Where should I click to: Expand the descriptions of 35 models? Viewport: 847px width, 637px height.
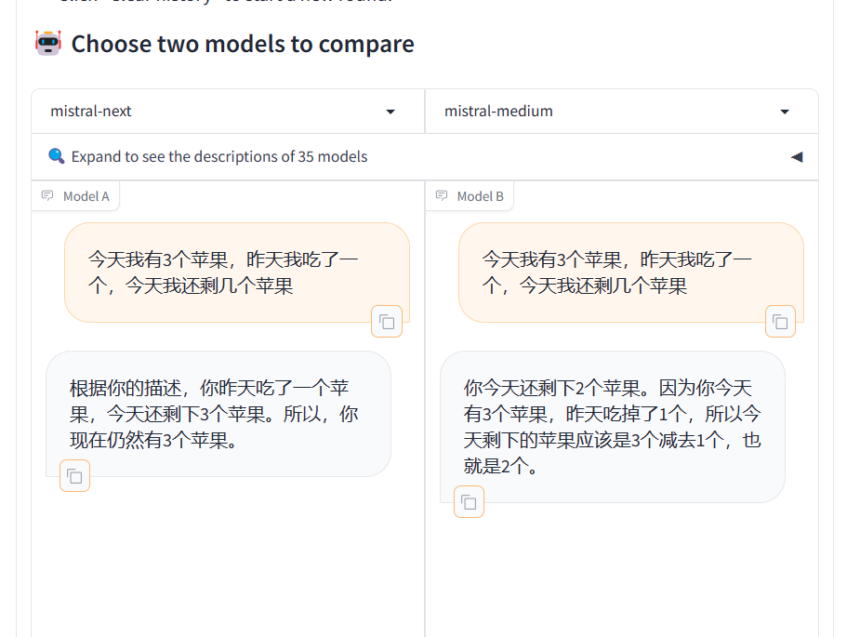tap(219, 157)
